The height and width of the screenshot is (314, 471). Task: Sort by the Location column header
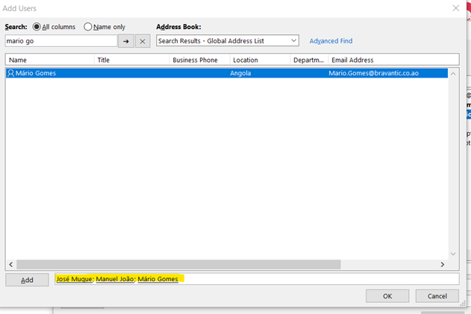[260, 60]
